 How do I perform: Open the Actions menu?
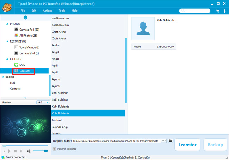47,11
